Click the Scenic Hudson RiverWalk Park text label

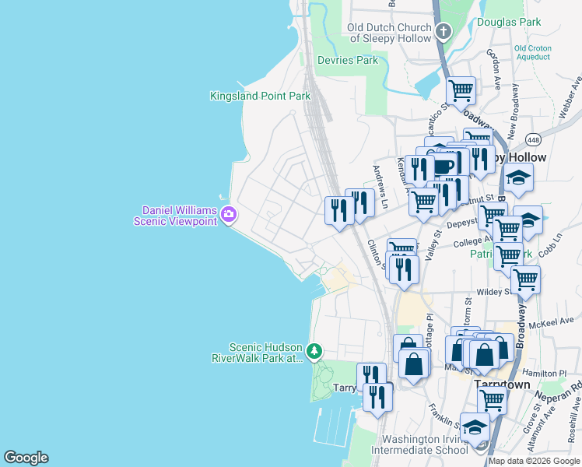tap(258, 353)
